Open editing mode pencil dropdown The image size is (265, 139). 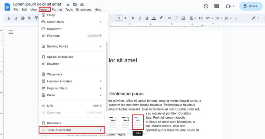pos(255,18)
